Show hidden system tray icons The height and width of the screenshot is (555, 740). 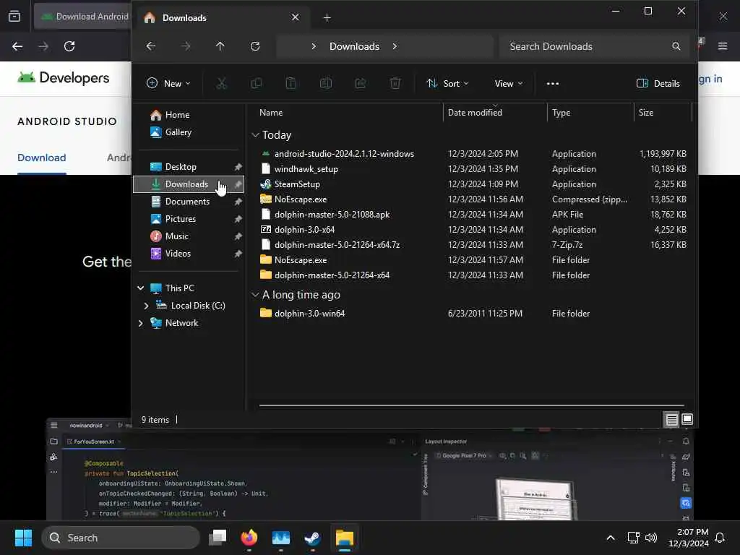[610, 538]
